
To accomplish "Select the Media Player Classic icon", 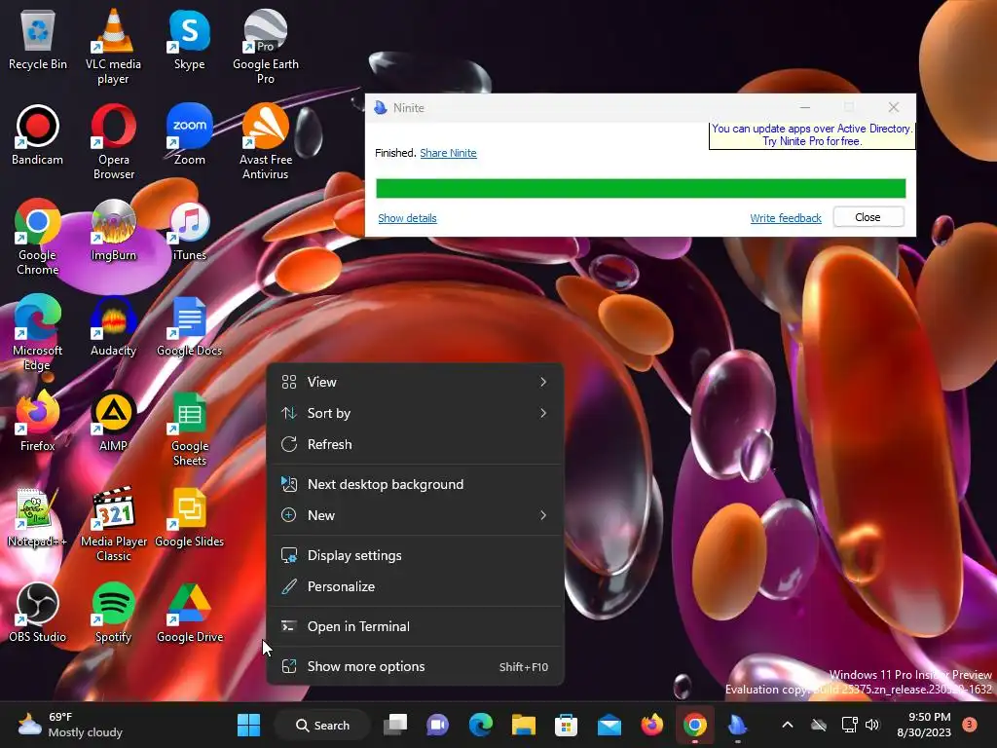I will click(x=113, y=524).
